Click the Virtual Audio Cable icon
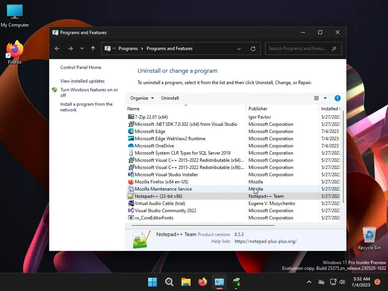The image size is (388, 291). pos(131,203)
